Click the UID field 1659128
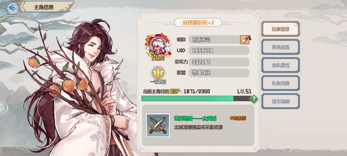The width and height of the screenshot is (347, 156). click(219, 50)
